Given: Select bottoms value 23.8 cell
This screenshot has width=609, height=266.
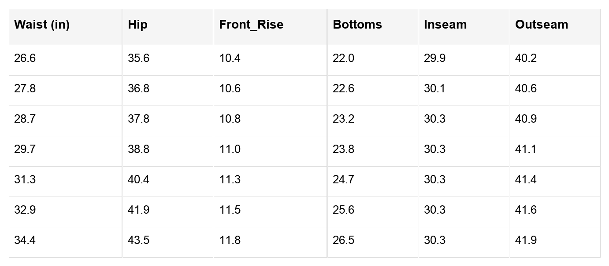Looking at the screenshot, I should [373, 151].
